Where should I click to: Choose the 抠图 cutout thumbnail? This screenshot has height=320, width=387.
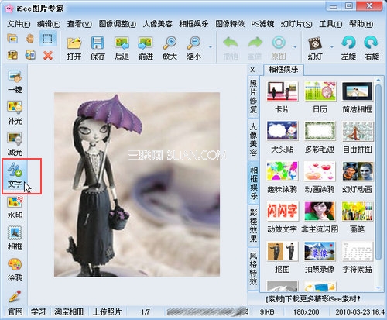283,251
